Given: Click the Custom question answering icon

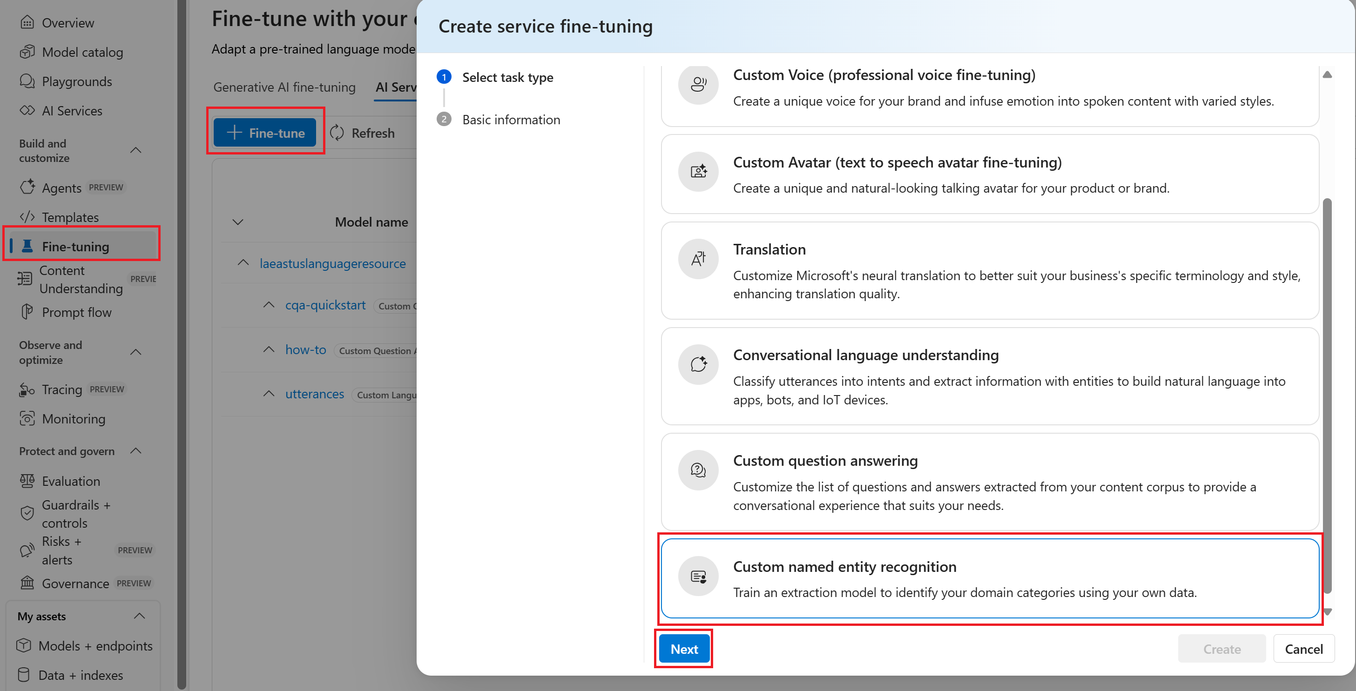Looking at the screenshot, I should click(698, 470).
